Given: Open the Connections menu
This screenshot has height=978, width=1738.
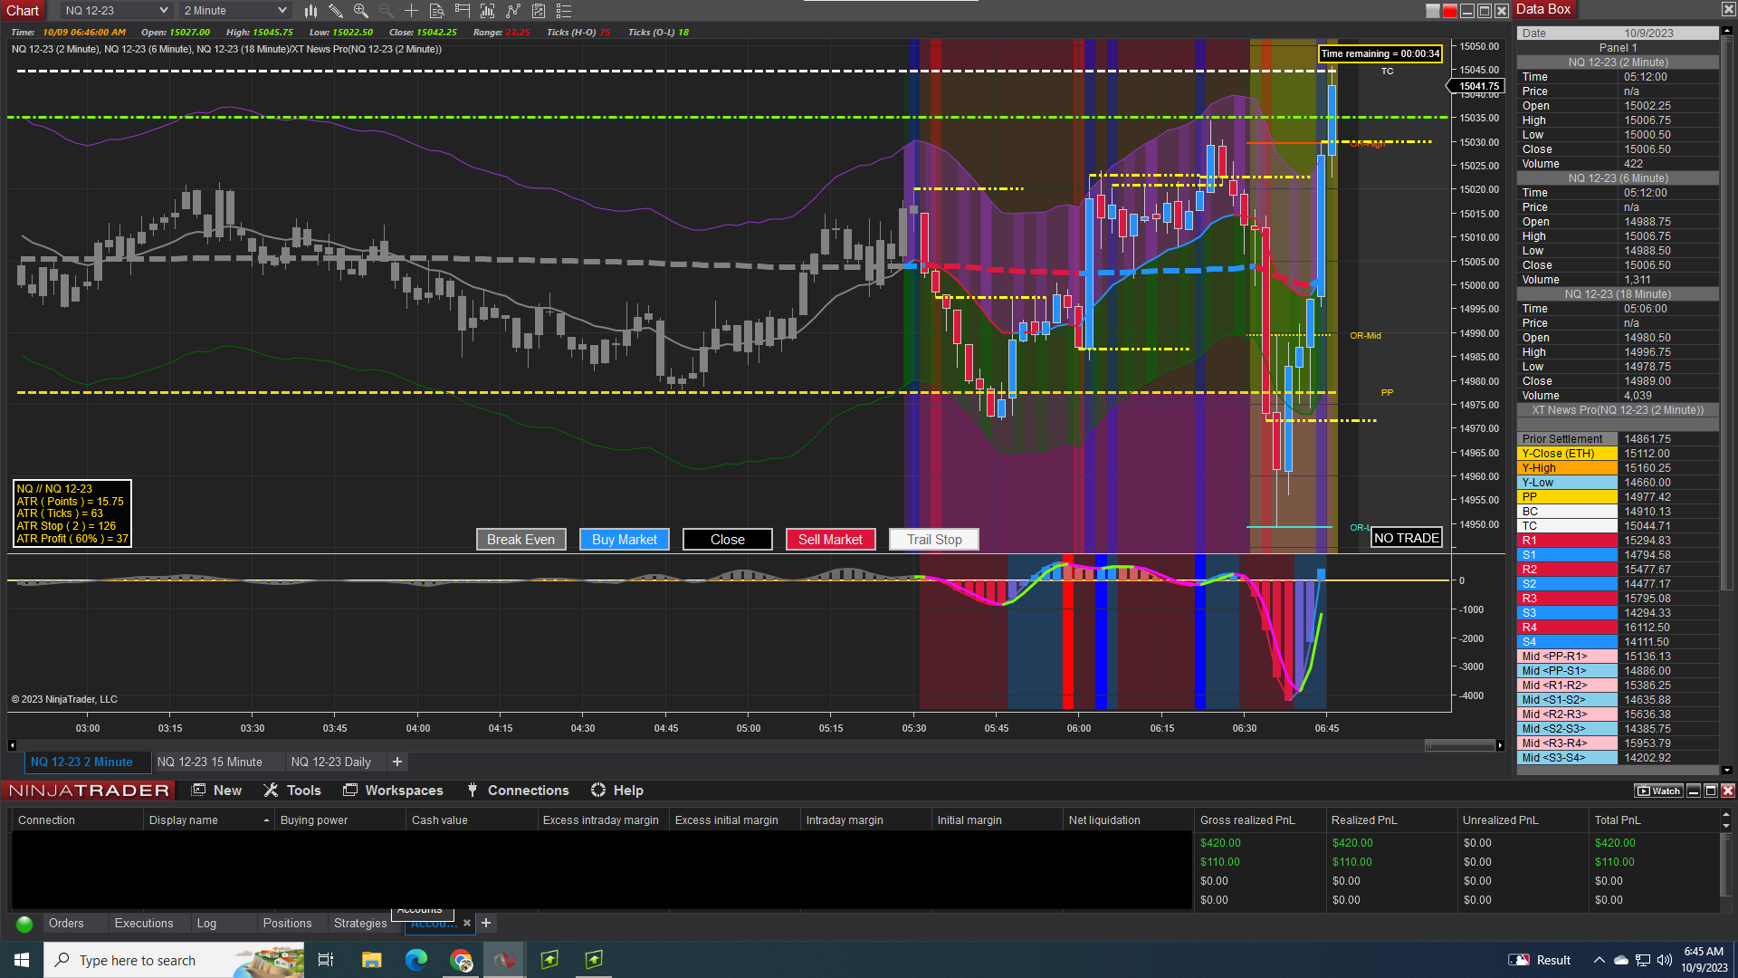Looking at the screenshot, I should (518, 791).
